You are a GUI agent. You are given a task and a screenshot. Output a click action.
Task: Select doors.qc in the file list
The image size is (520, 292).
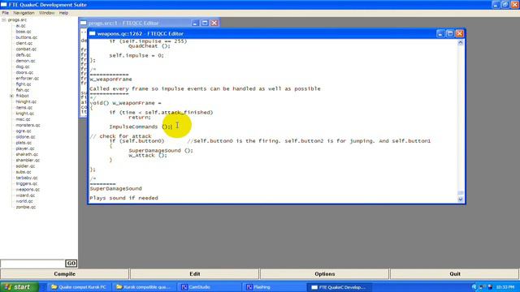(24, 72)
